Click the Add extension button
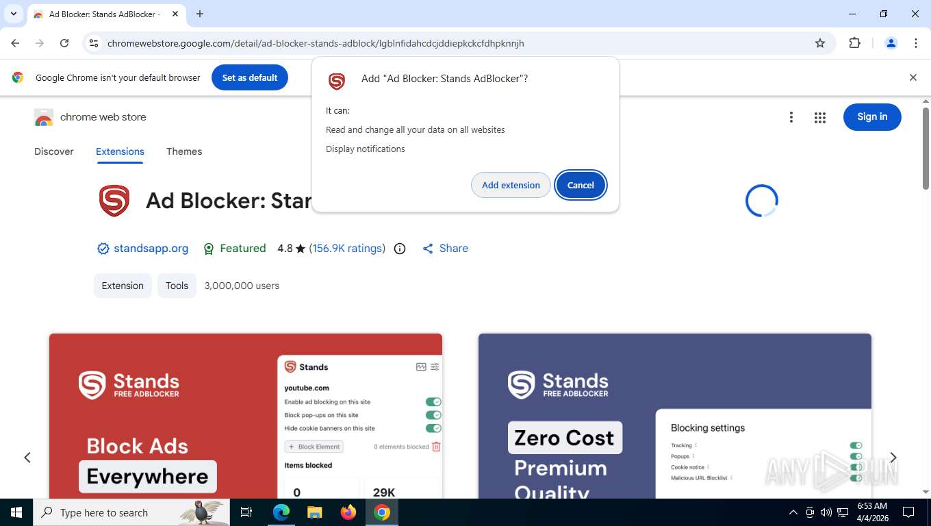Screen dimensions: 931x526 tap(511, 185)
